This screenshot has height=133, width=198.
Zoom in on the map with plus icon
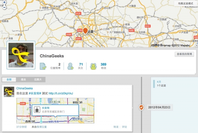pyautogui.click(x=4, y=2)
